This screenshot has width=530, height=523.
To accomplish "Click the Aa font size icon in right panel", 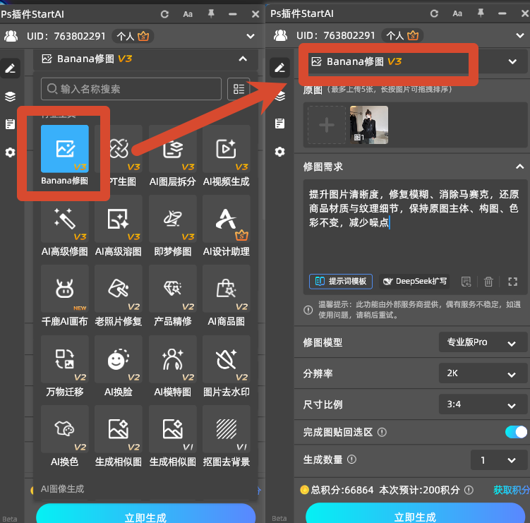I will (457, 13).
